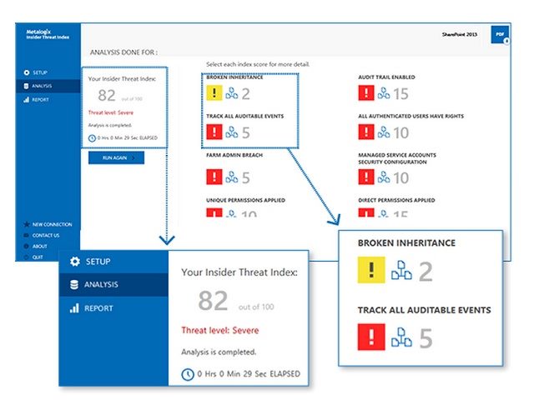Open Report in the main window sidebar
This screenshot has width=534, height=400.
(x=36, y=100)
